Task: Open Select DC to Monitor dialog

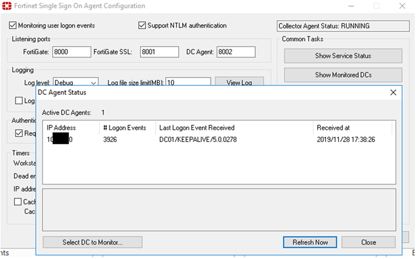Action: click(x=92, y=242)
